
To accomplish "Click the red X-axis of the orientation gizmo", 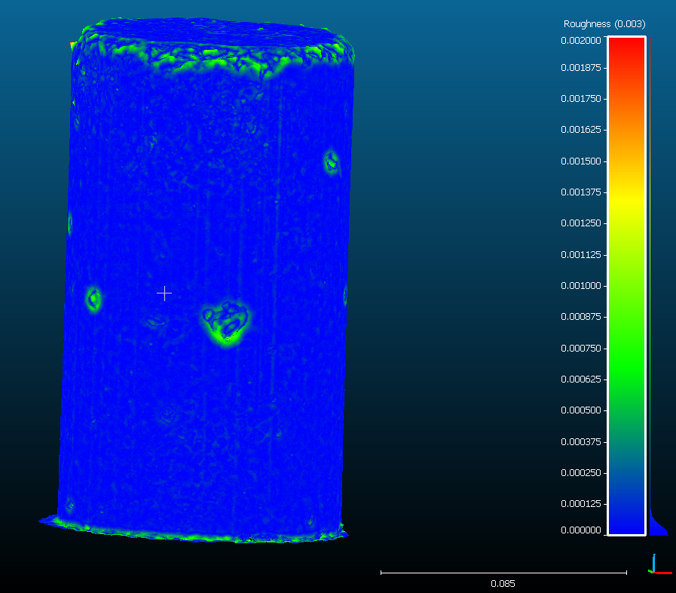I will (663, 573).
